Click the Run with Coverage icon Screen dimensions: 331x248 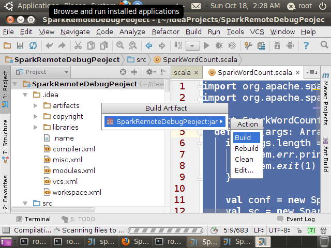tap(232, 45)
